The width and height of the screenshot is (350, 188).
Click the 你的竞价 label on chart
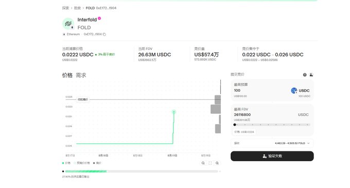(x=83, y=99)
